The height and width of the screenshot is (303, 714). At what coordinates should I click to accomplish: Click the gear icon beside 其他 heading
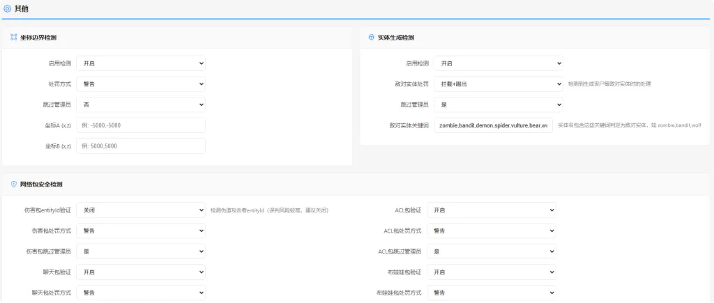pyautogui.click(x=7, y=8)
